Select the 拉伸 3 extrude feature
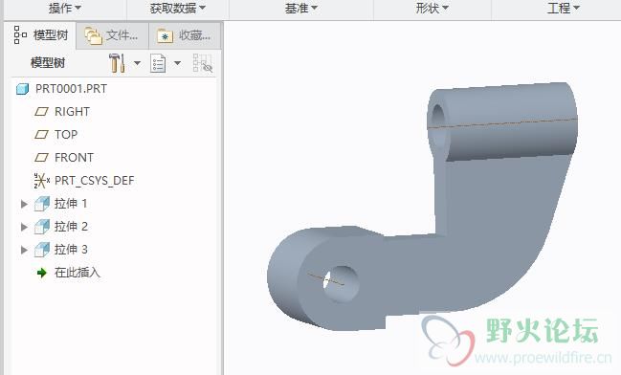This screenshot has width=621, height=375. (71, 250)
